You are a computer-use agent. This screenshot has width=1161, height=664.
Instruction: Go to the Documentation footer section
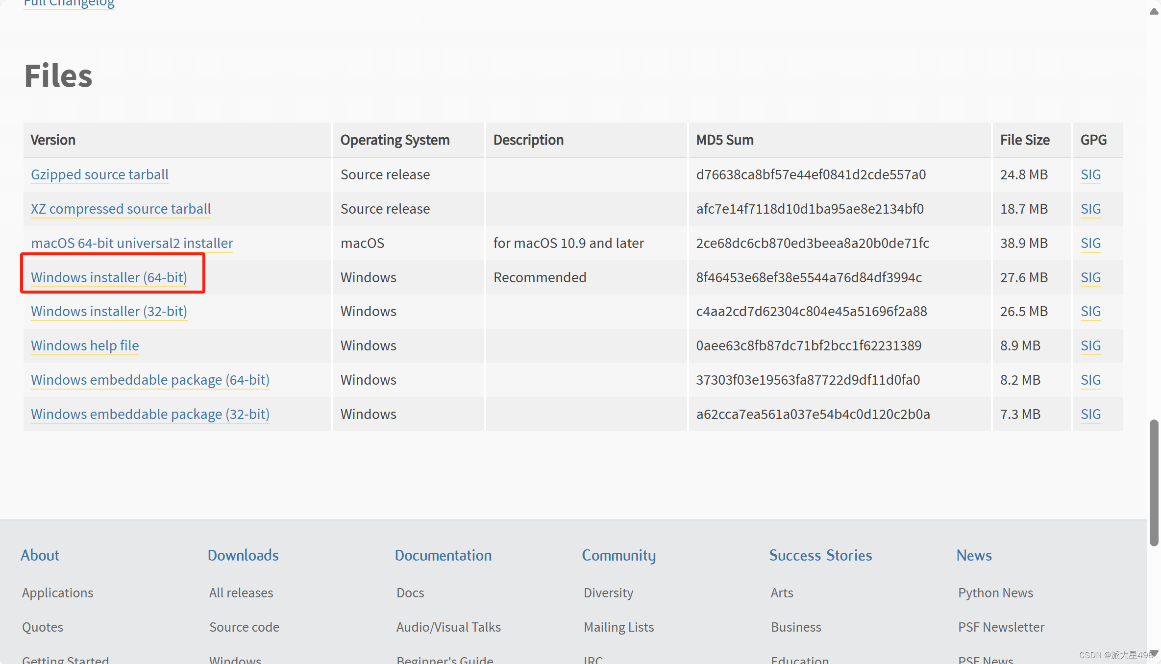(443, 555)
